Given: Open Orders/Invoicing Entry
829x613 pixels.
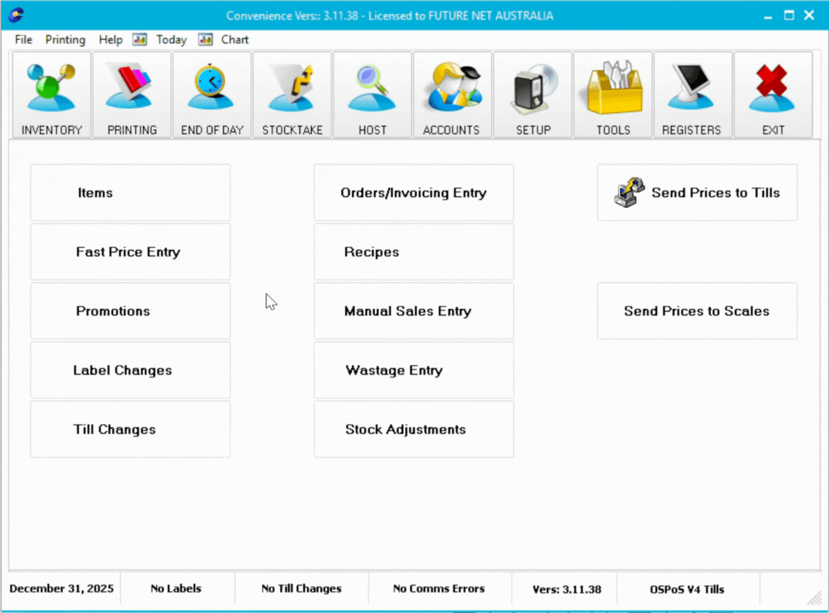Looking at the screenshot, I should click(x=413, y=192).
